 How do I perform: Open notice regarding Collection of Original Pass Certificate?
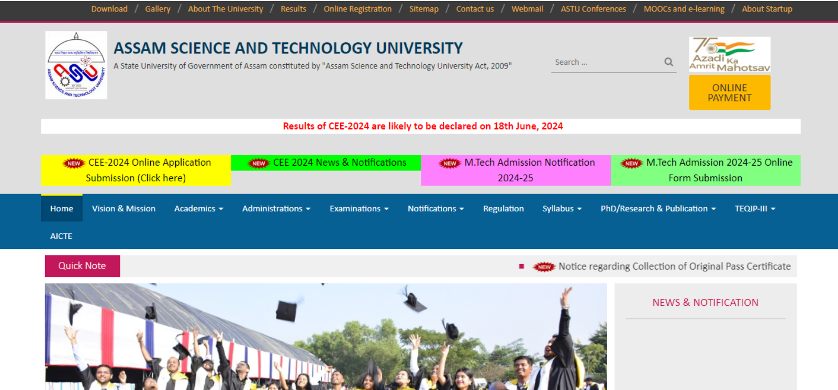pyautogui.click(x=675, y=266)
